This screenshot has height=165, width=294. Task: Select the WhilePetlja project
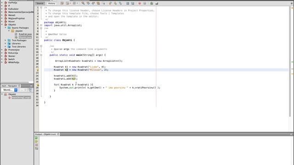[14, 62]
